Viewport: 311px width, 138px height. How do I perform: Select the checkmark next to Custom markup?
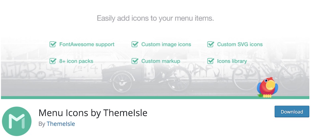[x=135, y=61]
